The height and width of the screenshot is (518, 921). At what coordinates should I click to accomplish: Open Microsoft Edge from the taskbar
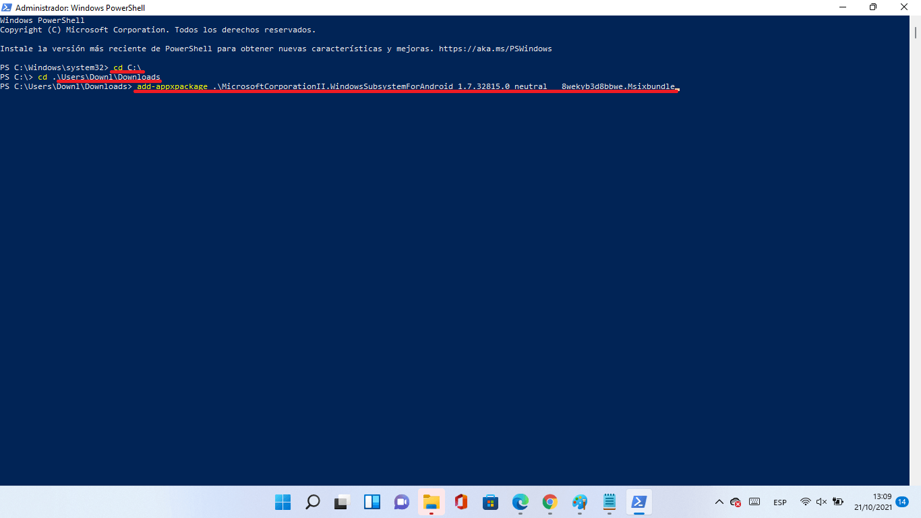[x=521, y=502]
